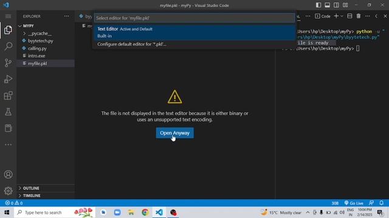Open panel overflow ellipsis next to tabs
The image size is (389, 218).
tap(308, 16)
